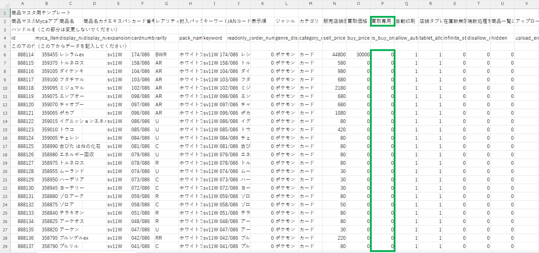The width and height of the screenshot is (539, 253).
Task: Click the 'BWR' rarity cell
Action: click(166, 55)
